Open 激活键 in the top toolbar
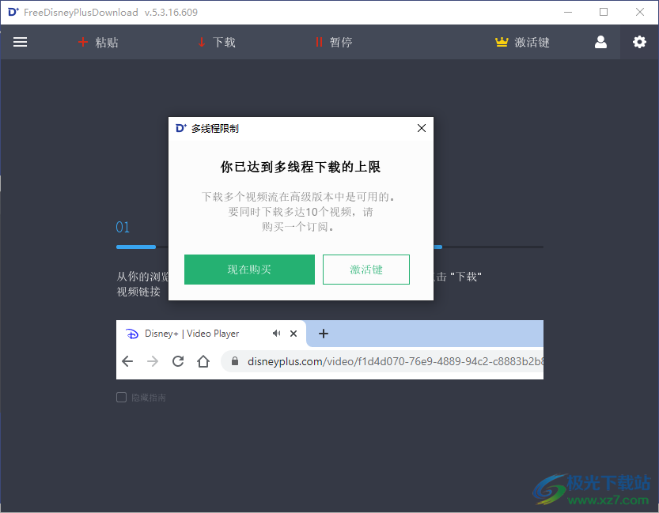Screen dimensions: 659x513 (522, 42)
